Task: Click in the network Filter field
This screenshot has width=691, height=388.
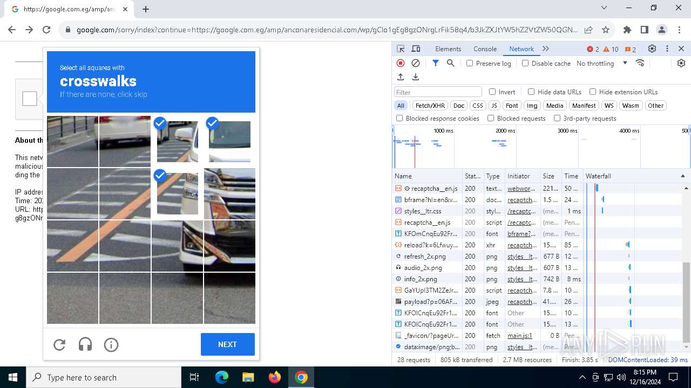Action: (438, 92)
